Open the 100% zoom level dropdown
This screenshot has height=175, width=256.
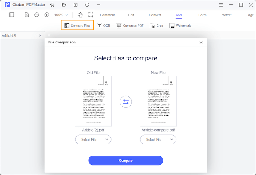pyautogui.click(x=61, y=15)
